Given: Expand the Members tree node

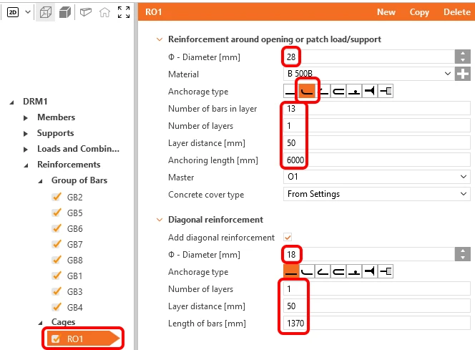Looking at the screenshot, I should coord(26,118).
